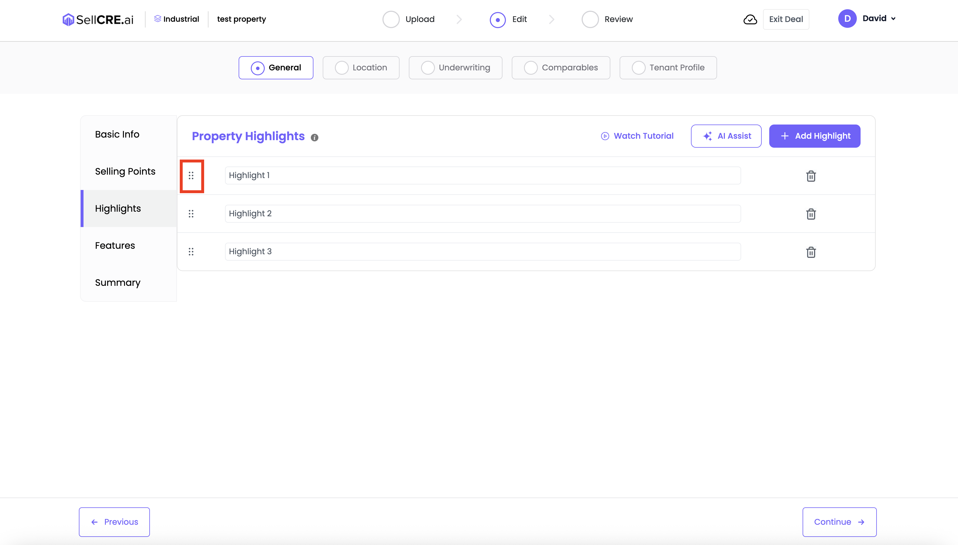958x545 pixels.
Task: Delete Highlight 2 using trash icon
Action: click(x=811, y=214)
